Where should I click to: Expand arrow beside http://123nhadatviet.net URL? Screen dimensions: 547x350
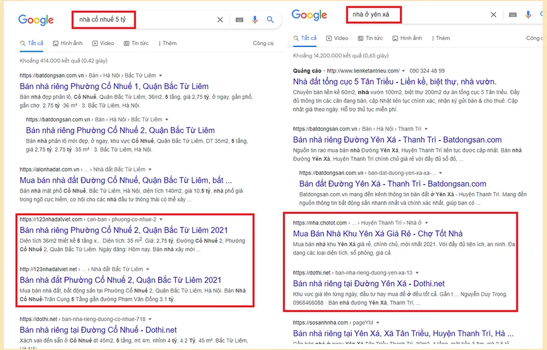click(x=148, y=269)
